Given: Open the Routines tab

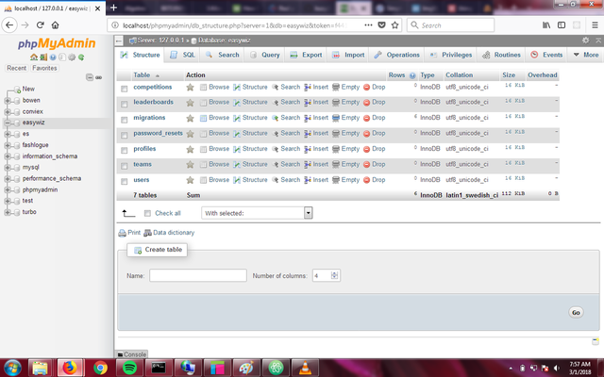Looking at the screenshot, I should [501, 55].
